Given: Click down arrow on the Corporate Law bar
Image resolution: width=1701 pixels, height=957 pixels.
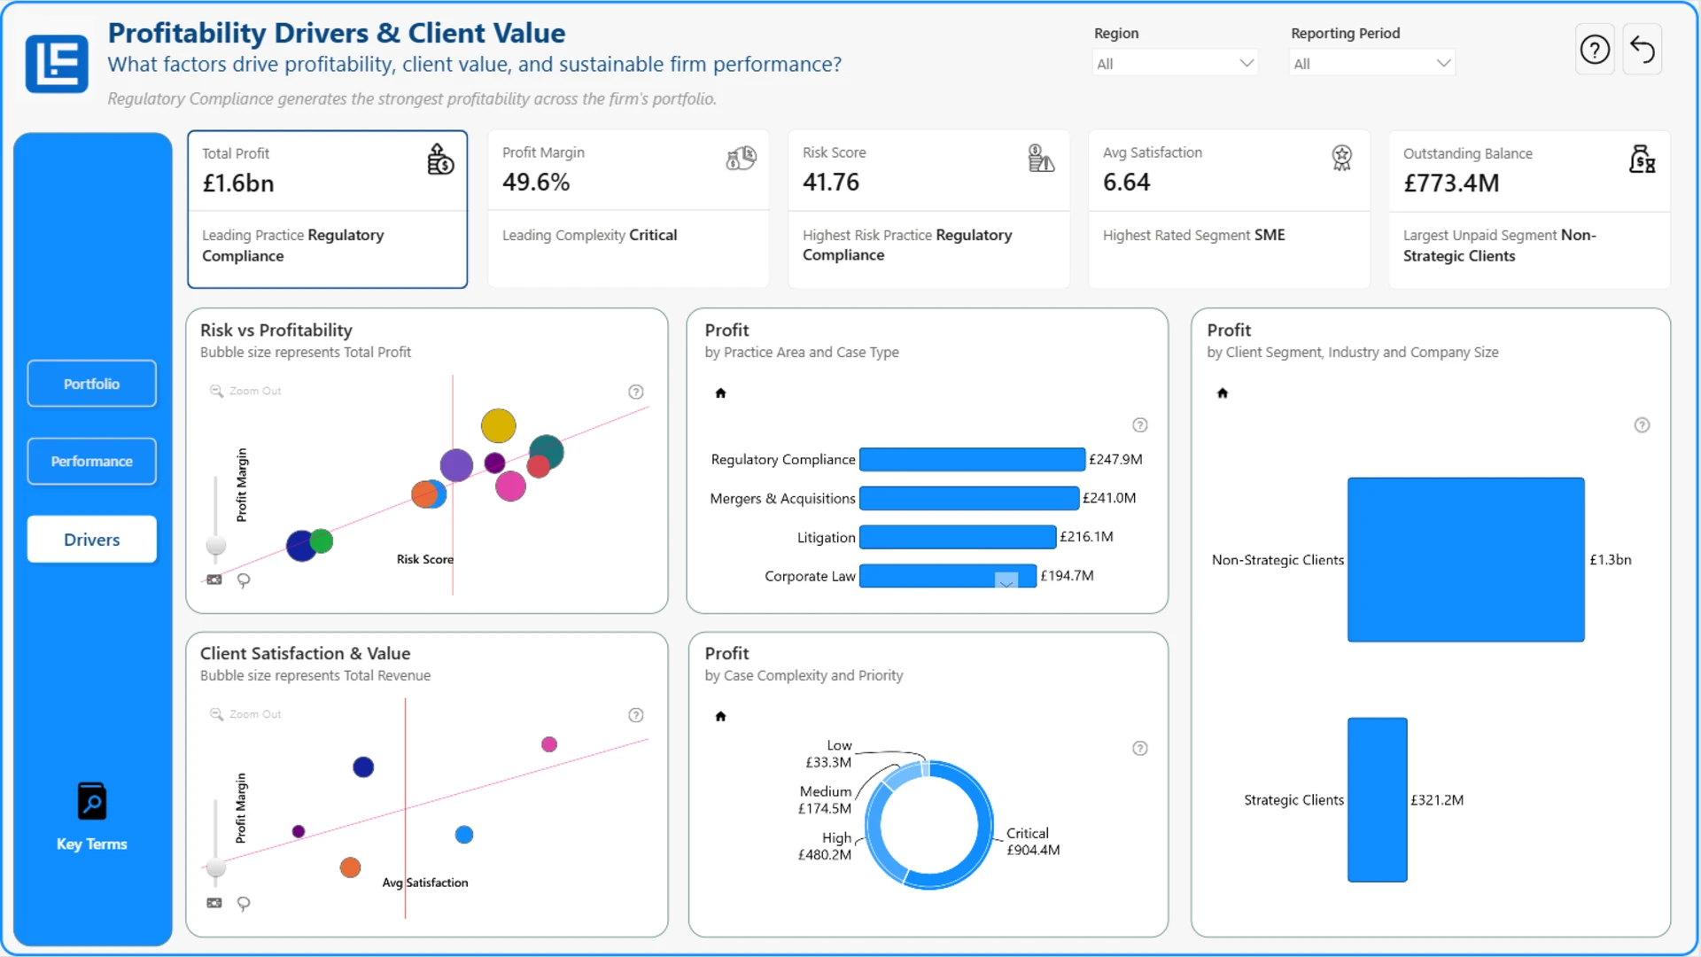Looking at the screenshot, I should pyautogui.click(x=1006, y=581).
